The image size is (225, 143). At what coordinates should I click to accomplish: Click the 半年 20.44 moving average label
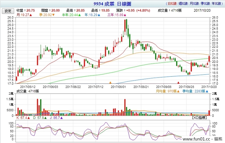tap(71, 15)
